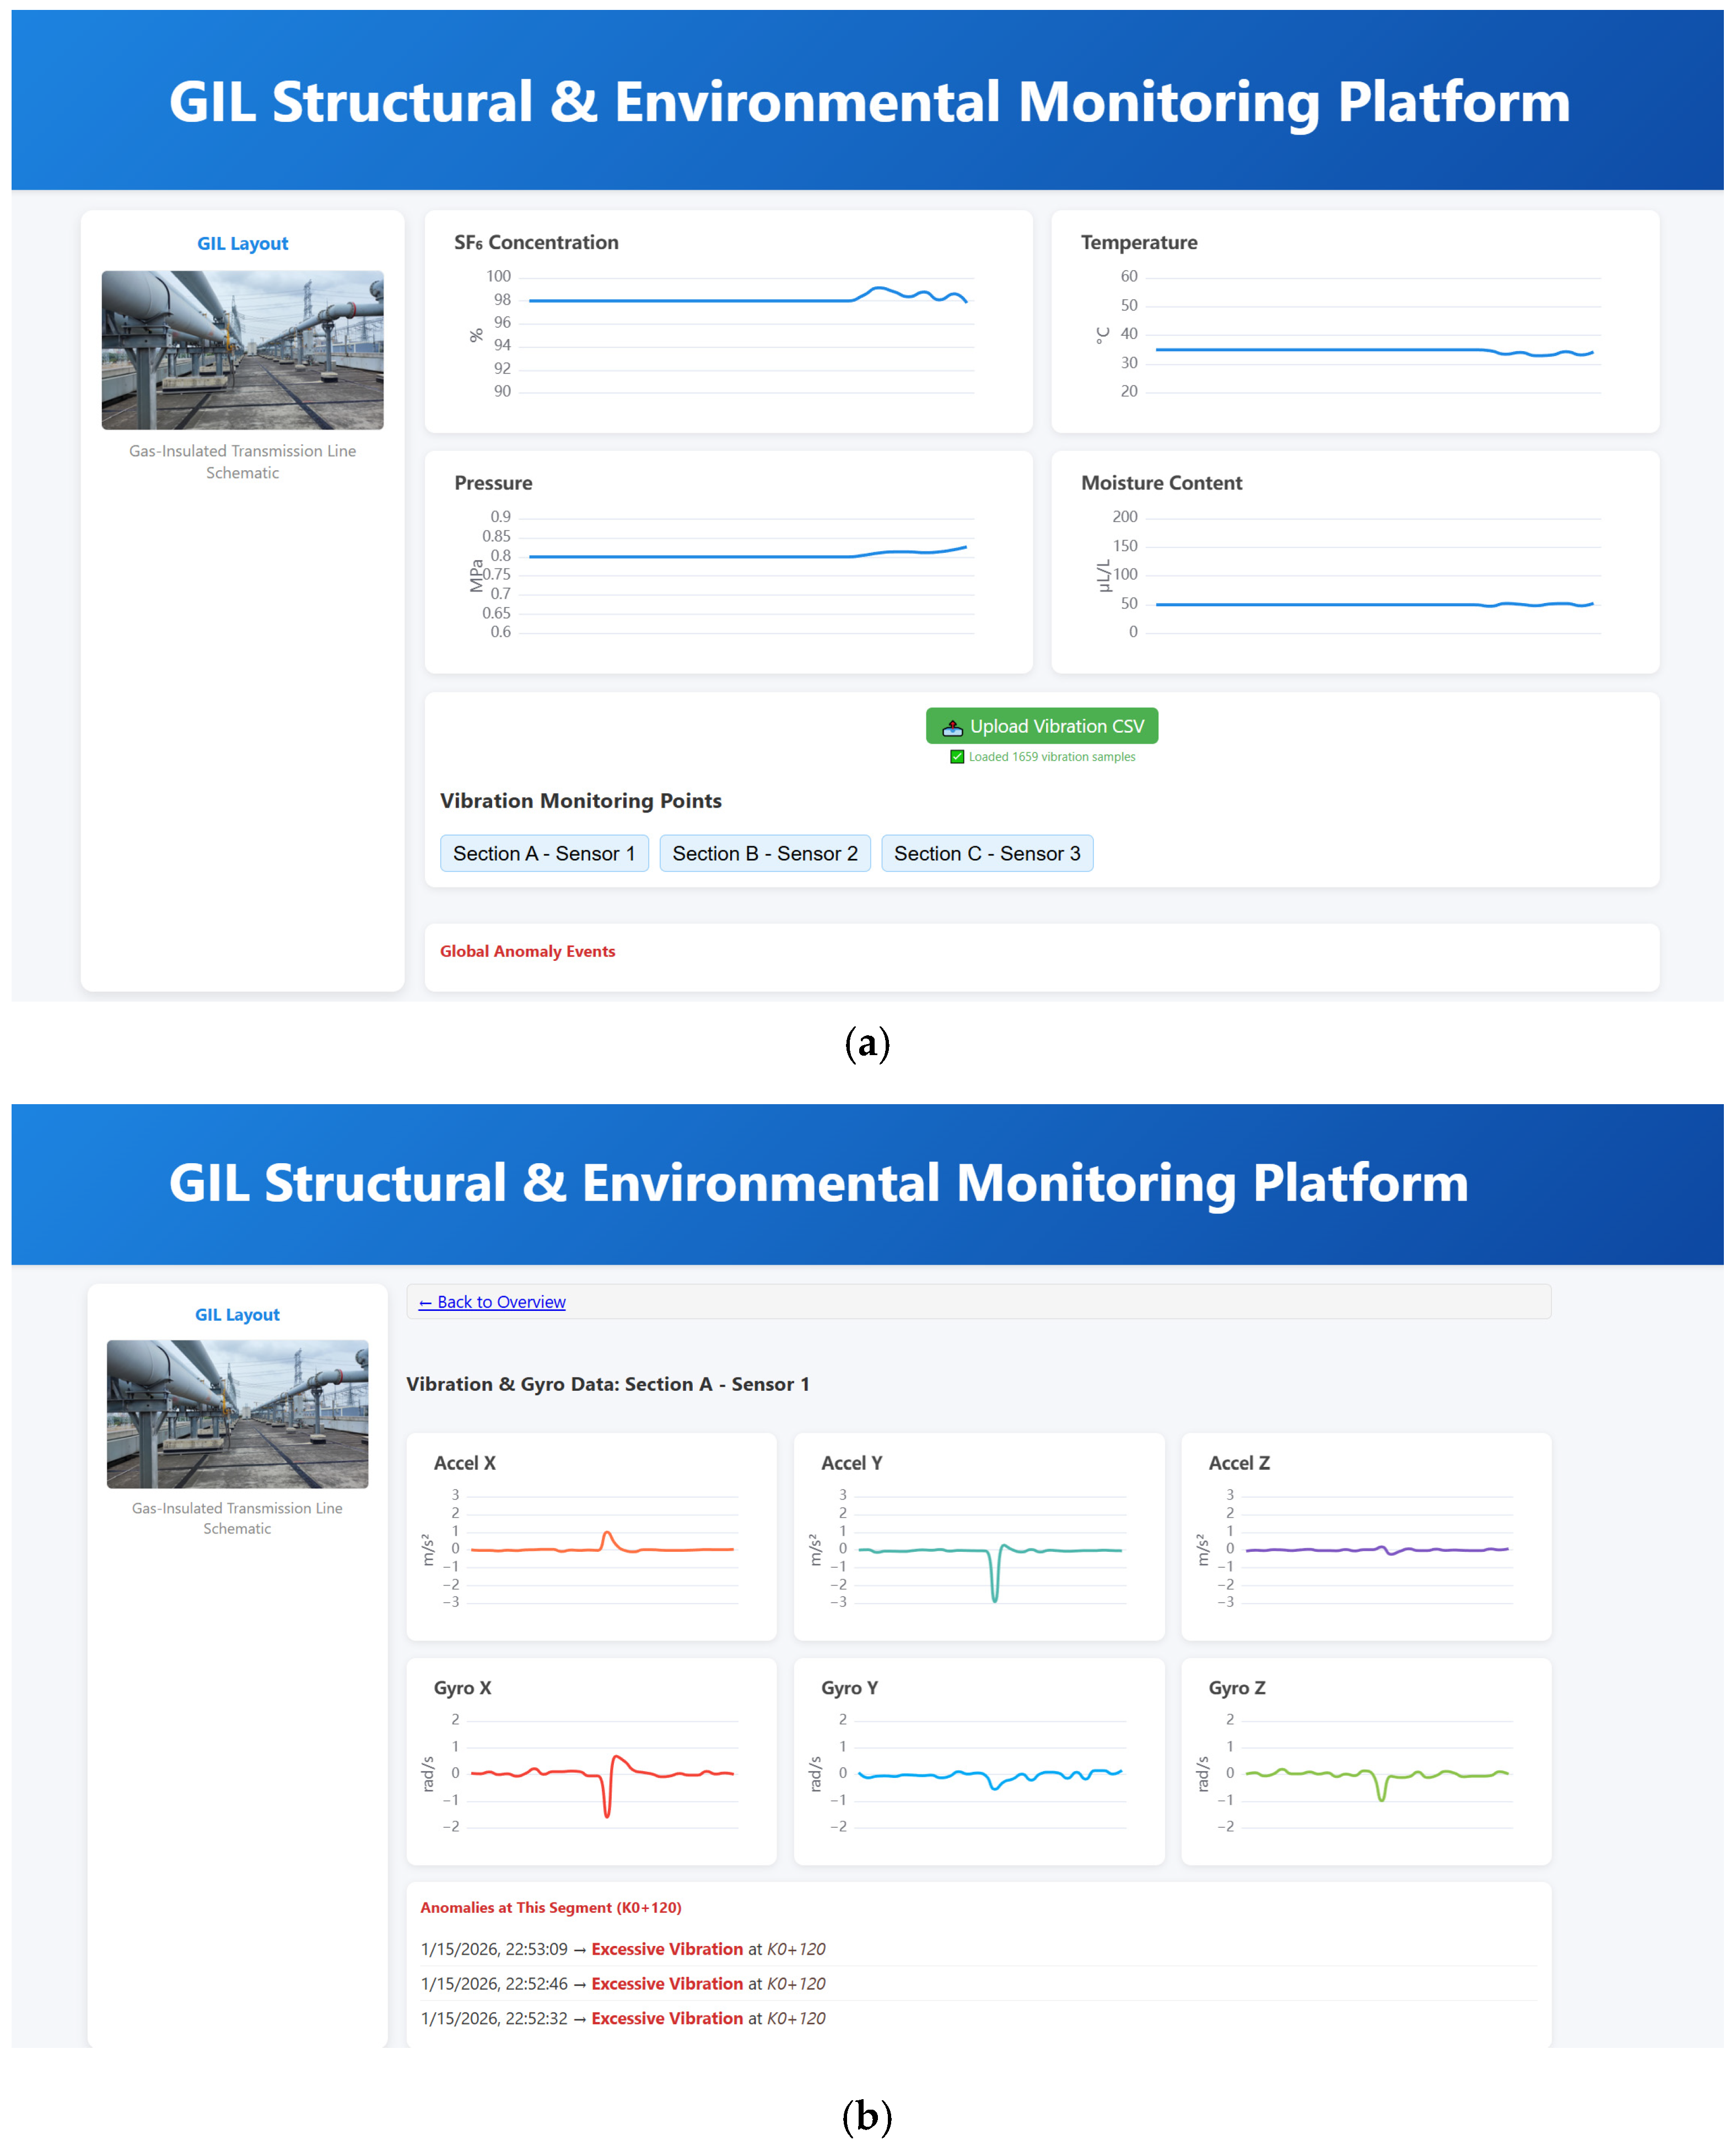
Task: Click the Back to Overview link
Action: (492, 1302)
